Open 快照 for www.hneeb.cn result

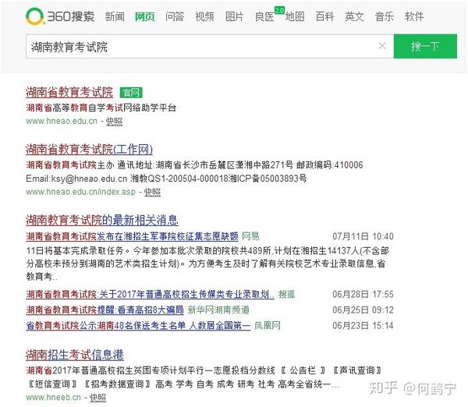pyautogui.click(x=97, y=398)
